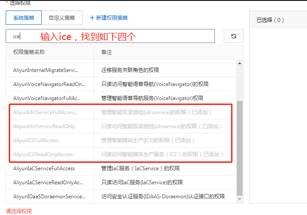The image size is (307, 215).
Task: Select the AliyunIaCServiceFullAccess policy
Action: pos(121,168)
